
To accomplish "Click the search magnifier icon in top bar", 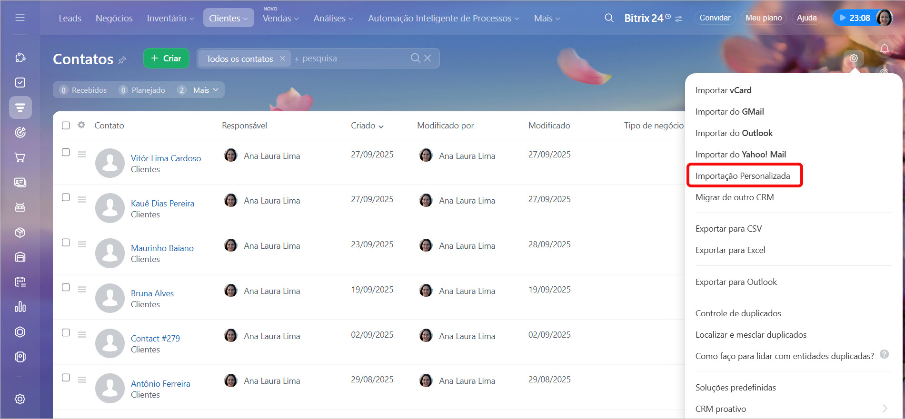I will coord(609,18).
